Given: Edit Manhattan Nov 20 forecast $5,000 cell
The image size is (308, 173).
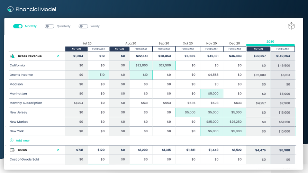Looking at the screenshot, I should 211,94.
